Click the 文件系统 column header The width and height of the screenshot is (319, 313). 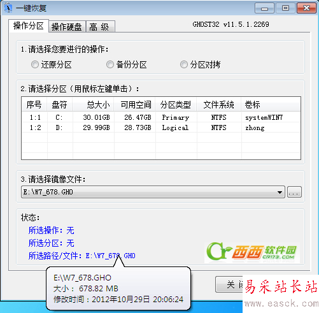click(219, 105)
